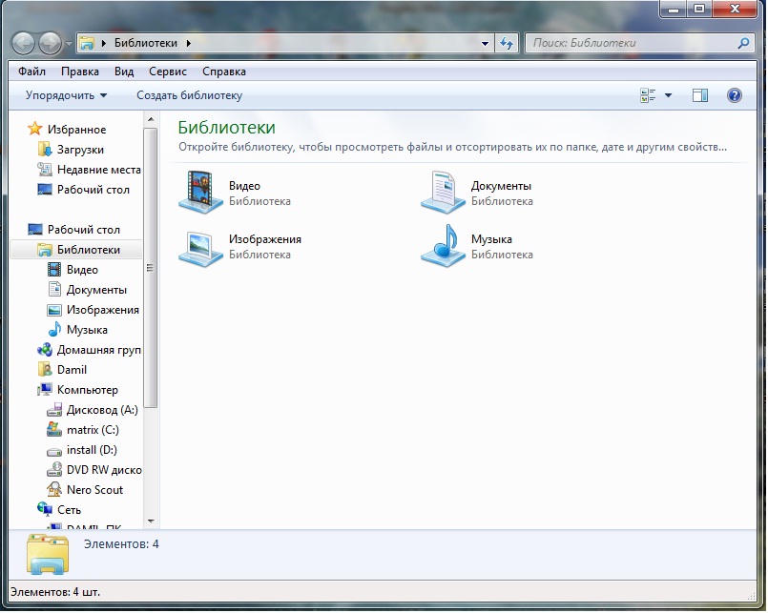The width and height of the screenshot is (768, 613).
Task: Click Damil user folder icon
Action: pos(45,370)
